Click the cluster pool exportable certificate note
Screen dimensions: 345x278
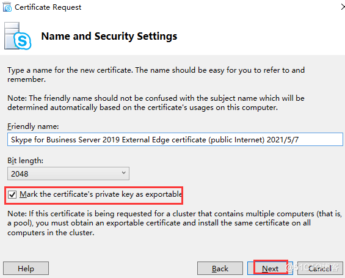(x=175, y=223)
